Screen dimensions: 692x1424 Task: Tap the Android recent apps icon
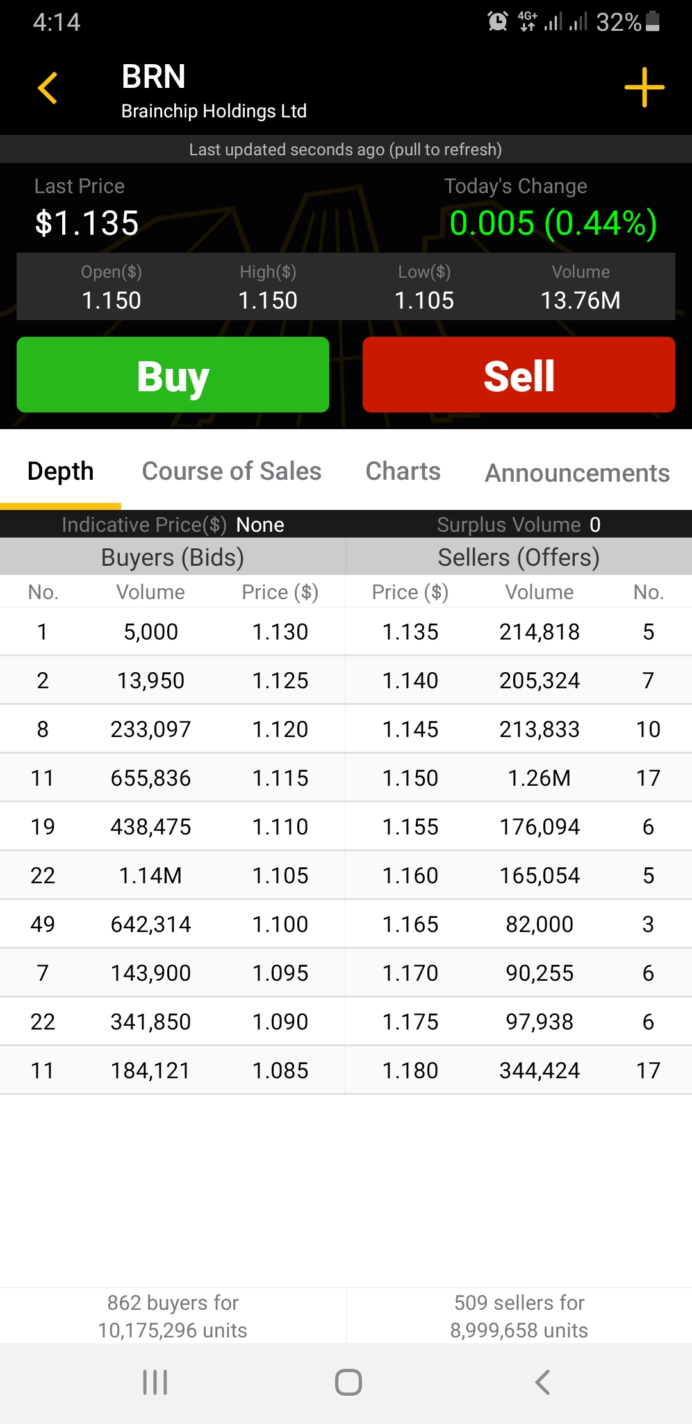[155, 1382]
